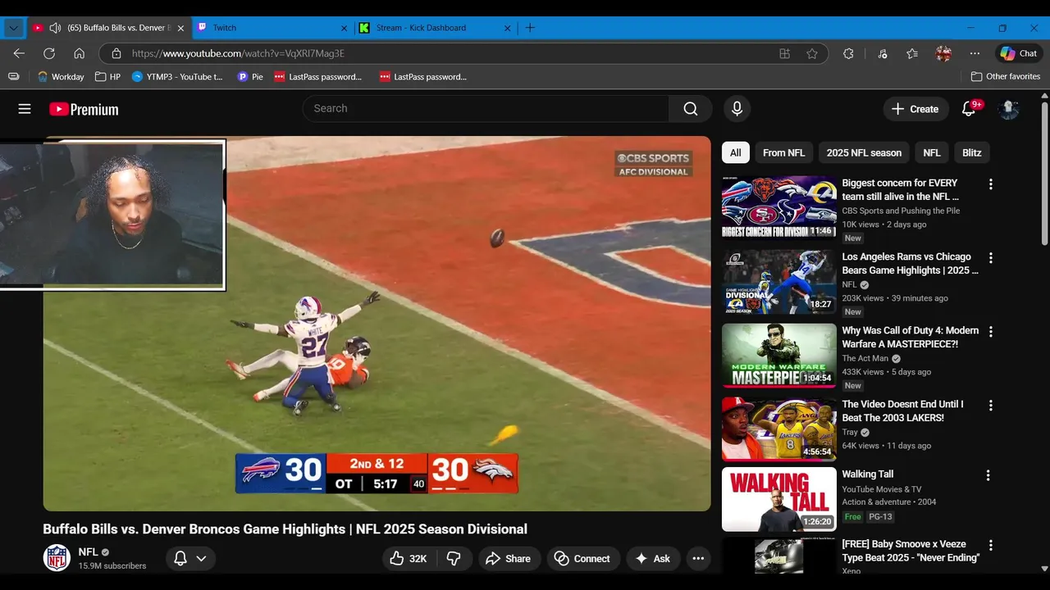View site information lock icon
1050x590 pixels.
click(116, 53)
